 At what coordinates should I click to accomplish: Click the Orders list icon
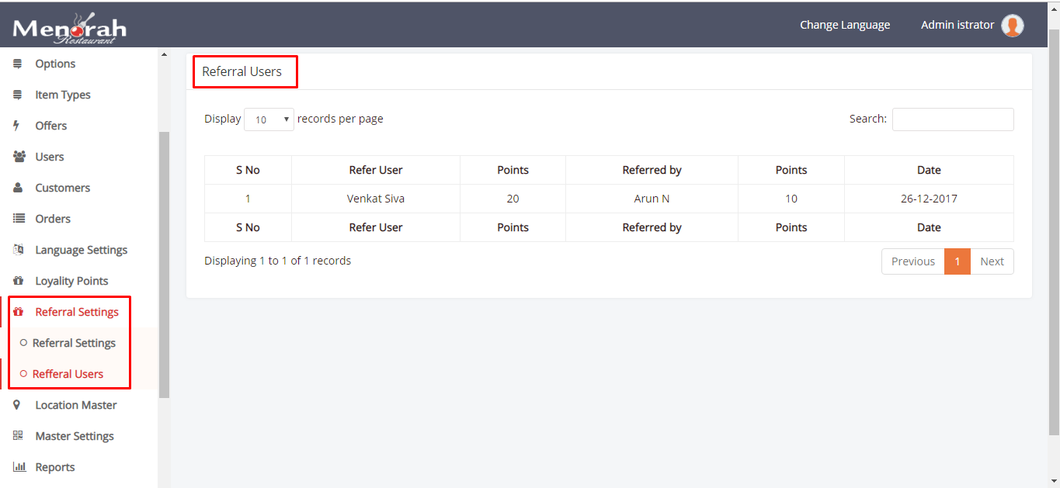(x=17, y=218)
